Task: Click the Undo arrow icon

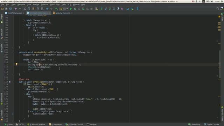Action: [15, 9]
